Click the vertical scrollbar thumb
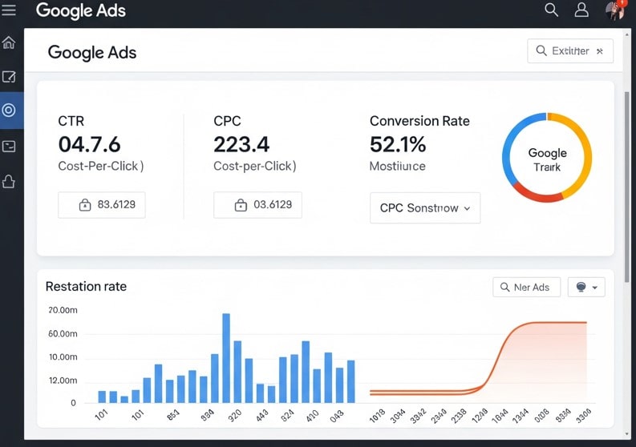The height and width of the screenshot is (447, 636). click(627, 187)
